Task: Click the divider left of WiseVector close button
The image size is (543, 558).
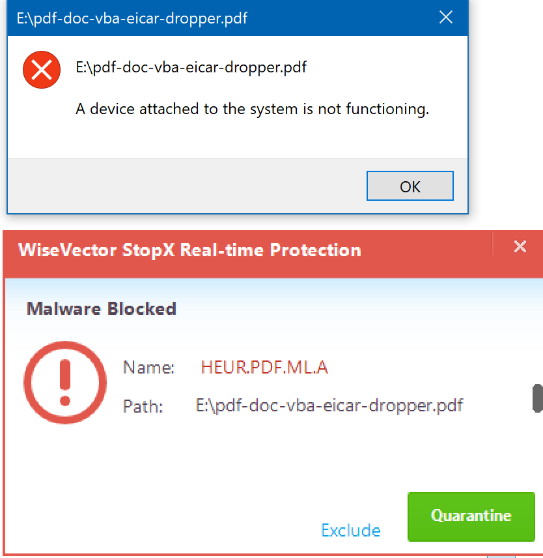Action: (x=493, y=246)
